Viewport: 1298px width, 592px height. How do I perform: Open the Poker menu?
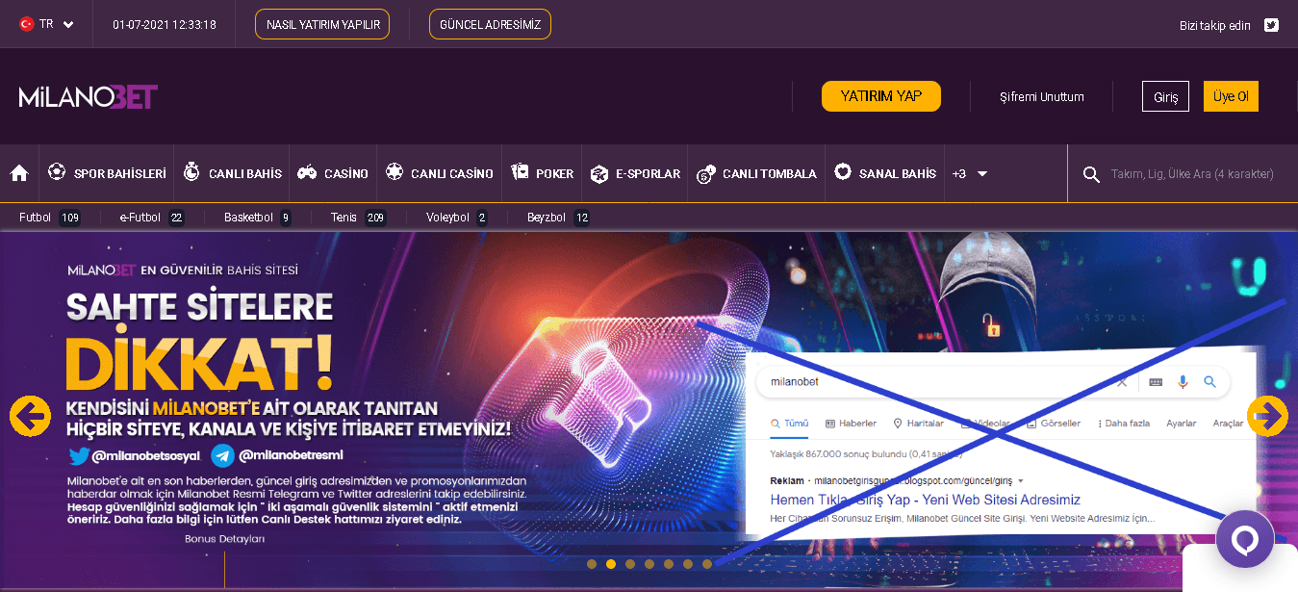tap(542, 173)
